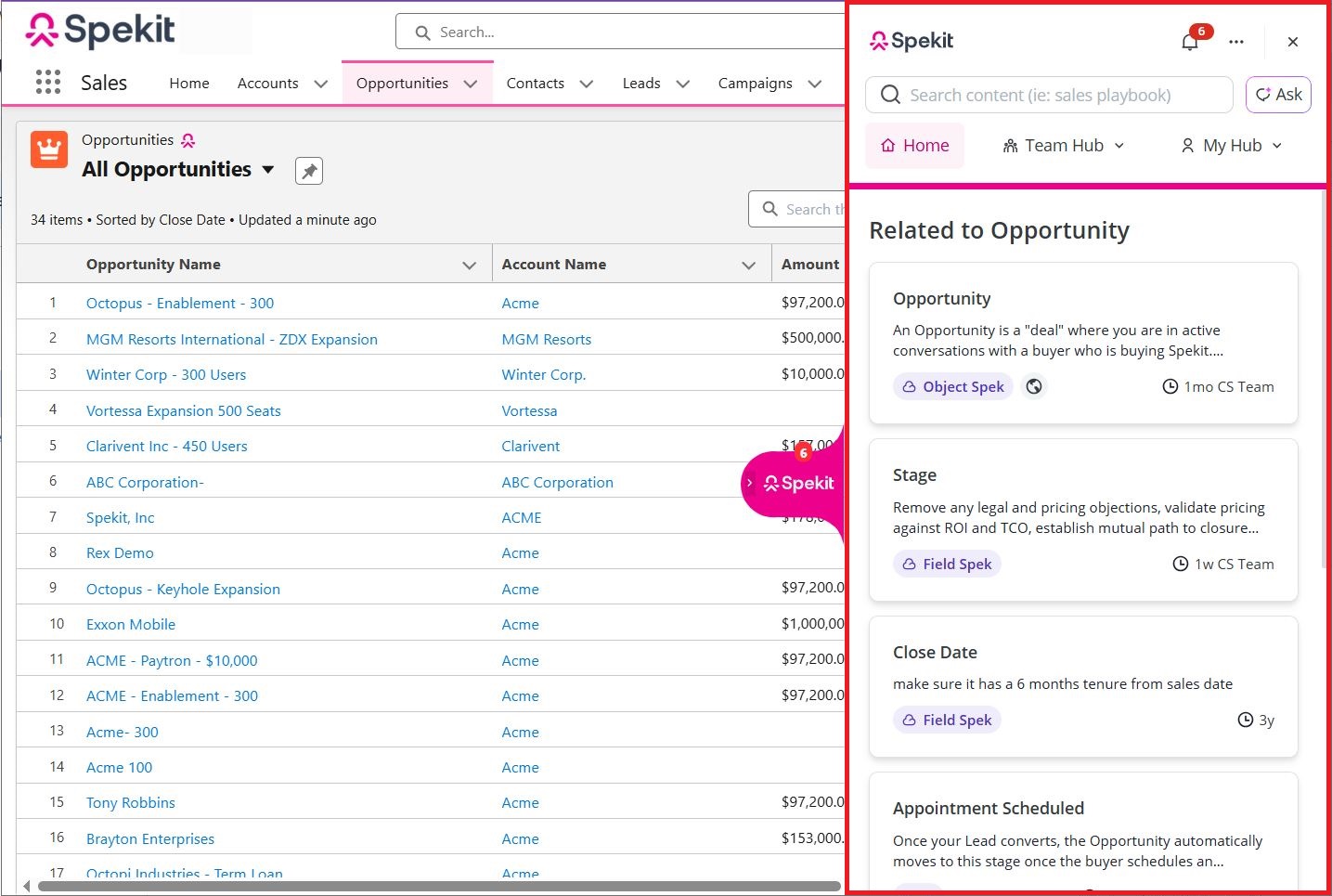Click the clock icon on the Close Date card
The height and width of the screenshot is (896, 1332).
[1246, 720]
